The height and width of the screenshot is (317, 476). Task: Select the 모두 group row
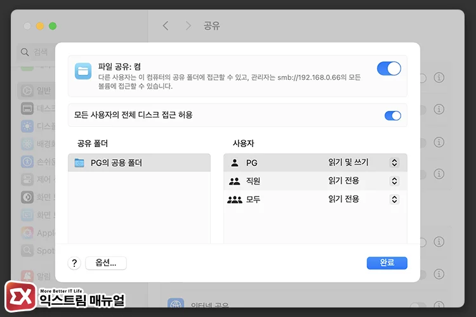click(315, 199)
